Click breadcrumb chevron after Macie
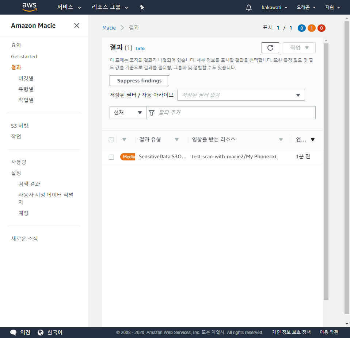This screenshot has width=350, height=338. pyautogui.click(x=122, y=28)
